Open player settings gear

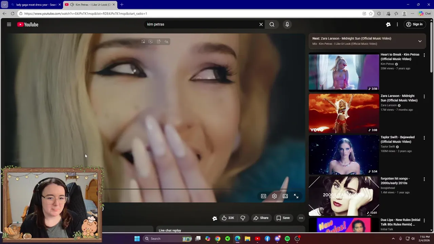[x=274, y=196]
